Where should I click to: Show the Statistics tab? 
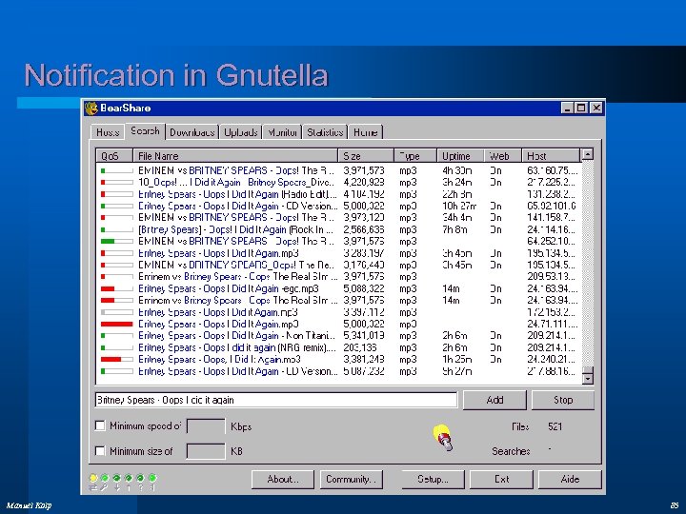[x=325, y=132]
